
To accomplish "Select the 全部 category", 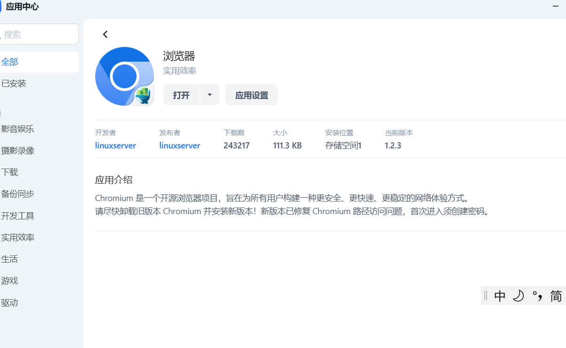I will click(x=39, y=62).
